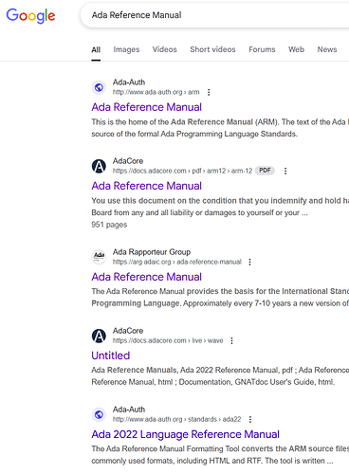This screenshot has height=474, width=349.
Task: Open three-dot menu for docs.adacore.com wave result
Action: pos(231,340)
